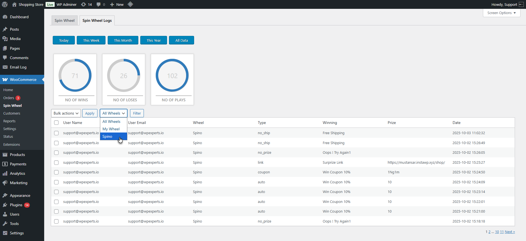This screenshot has width=526, height=241.
Task: Open the Media library menu
Action: pos(15,39)
